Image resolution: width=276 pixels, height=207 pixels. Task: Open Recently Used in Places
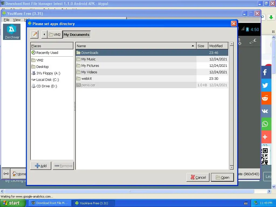52,53
